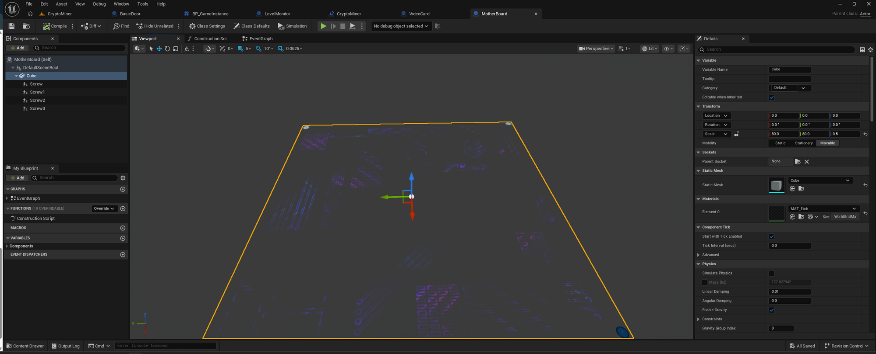The height and width of the screenshot is (354, 876).
Task: Click the scale lock icon
Action: coord(737,134)
